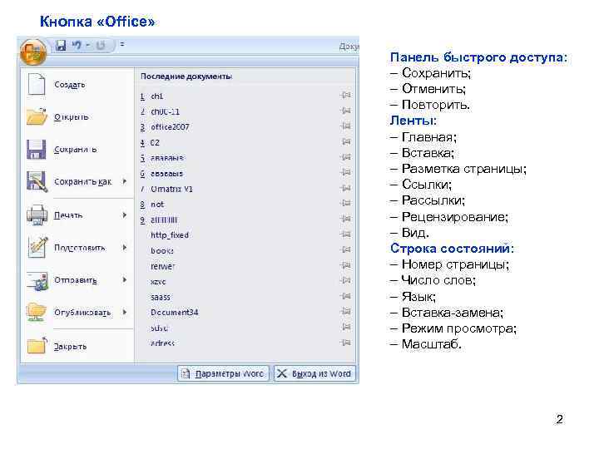The height and width of the screenshot is (449, 599).
Task: Click the blank page icon for Создать
Action: click(37, 84)
